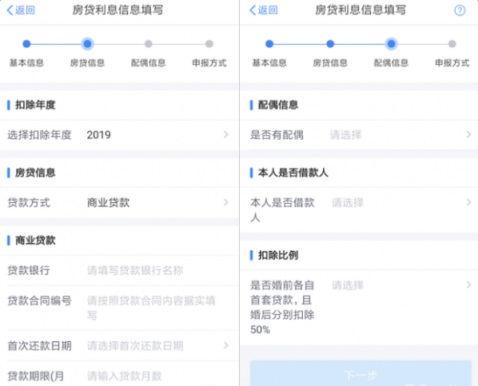Select 基本信息 step dot in right screen
Image resolution: width=478 pixels, height=386 pixels.
[269, 44]
